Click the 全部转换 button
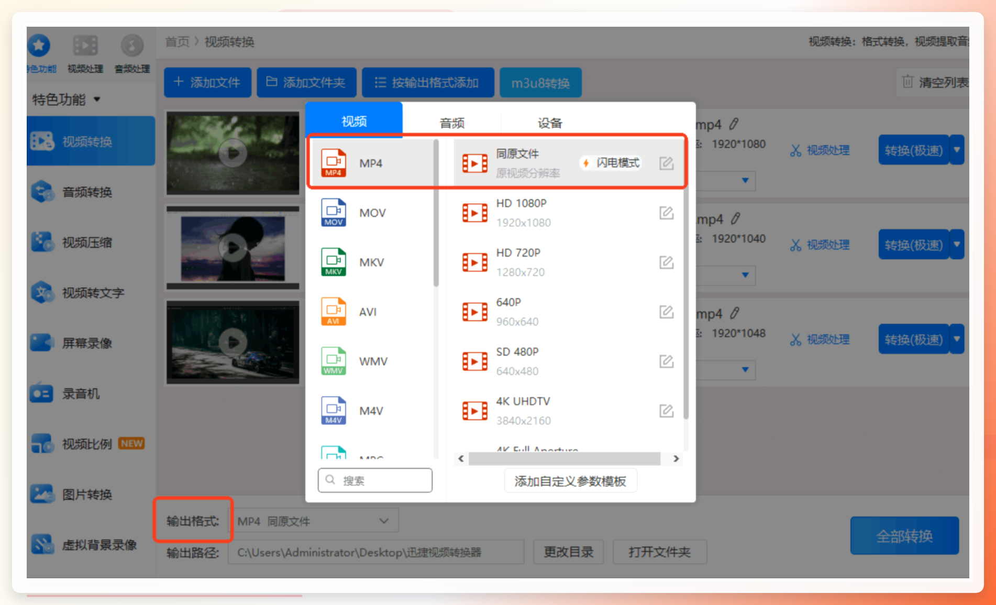The height and width of the screenshot is (605, 996). 904,536
